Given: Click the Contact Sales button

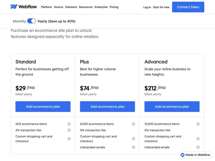Looking at the screenshot, I should (188, 7).
